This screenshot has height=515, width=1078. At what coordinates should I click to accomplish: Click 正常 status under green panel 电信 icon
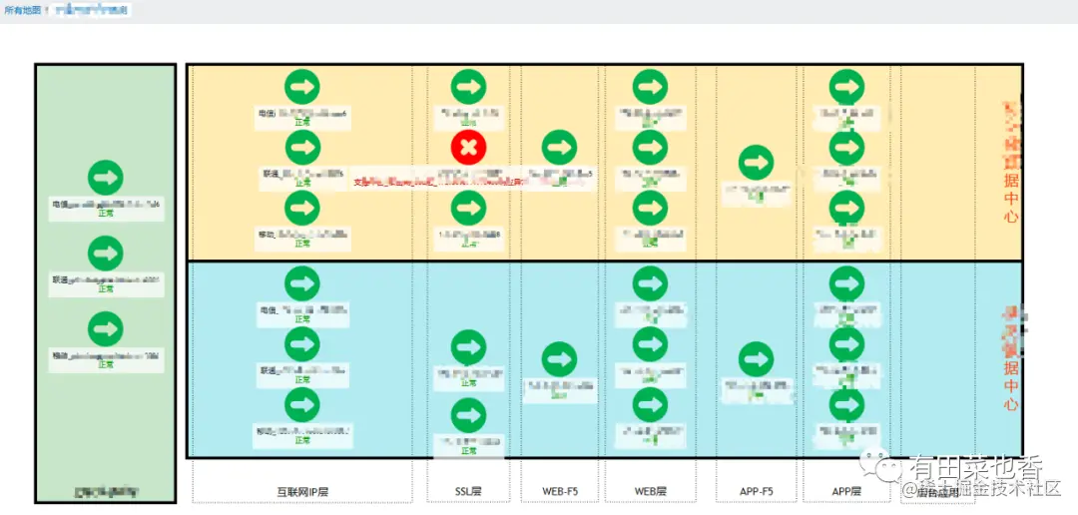point(105,214)
